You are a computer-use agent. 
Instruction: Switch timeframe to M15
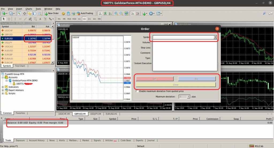tap(69, 19)
